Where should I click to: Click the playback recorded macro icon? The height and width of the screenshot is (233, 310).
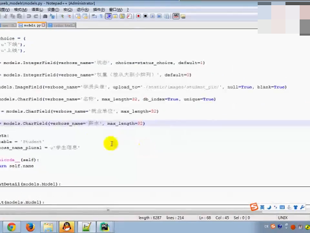coord(152,16)
